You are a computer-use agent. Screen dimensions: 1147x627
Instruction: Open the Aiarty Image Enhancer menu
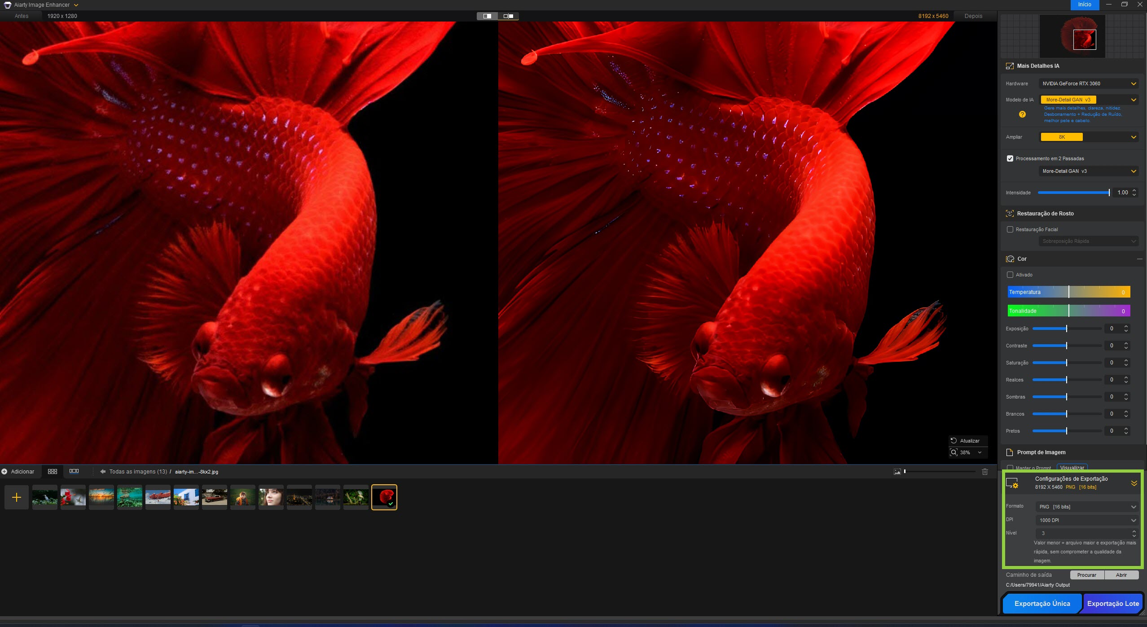[x=43, y=5]
